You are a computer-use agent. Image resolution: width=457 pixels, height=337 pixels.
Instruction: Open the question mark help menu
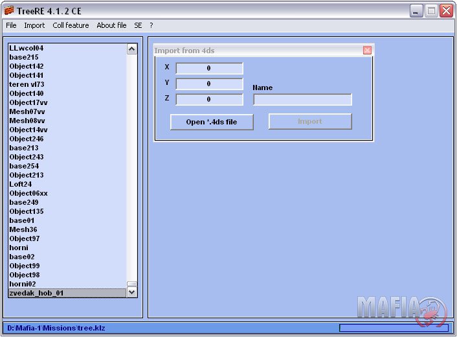pos(151,25)
